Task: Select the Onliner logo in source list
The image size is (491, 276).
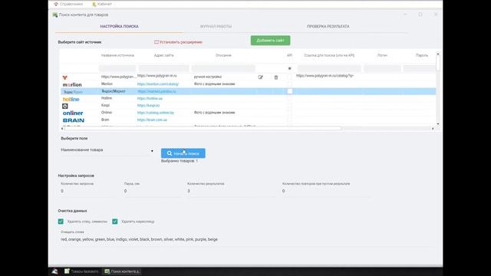Action: [x=73, y=113]
